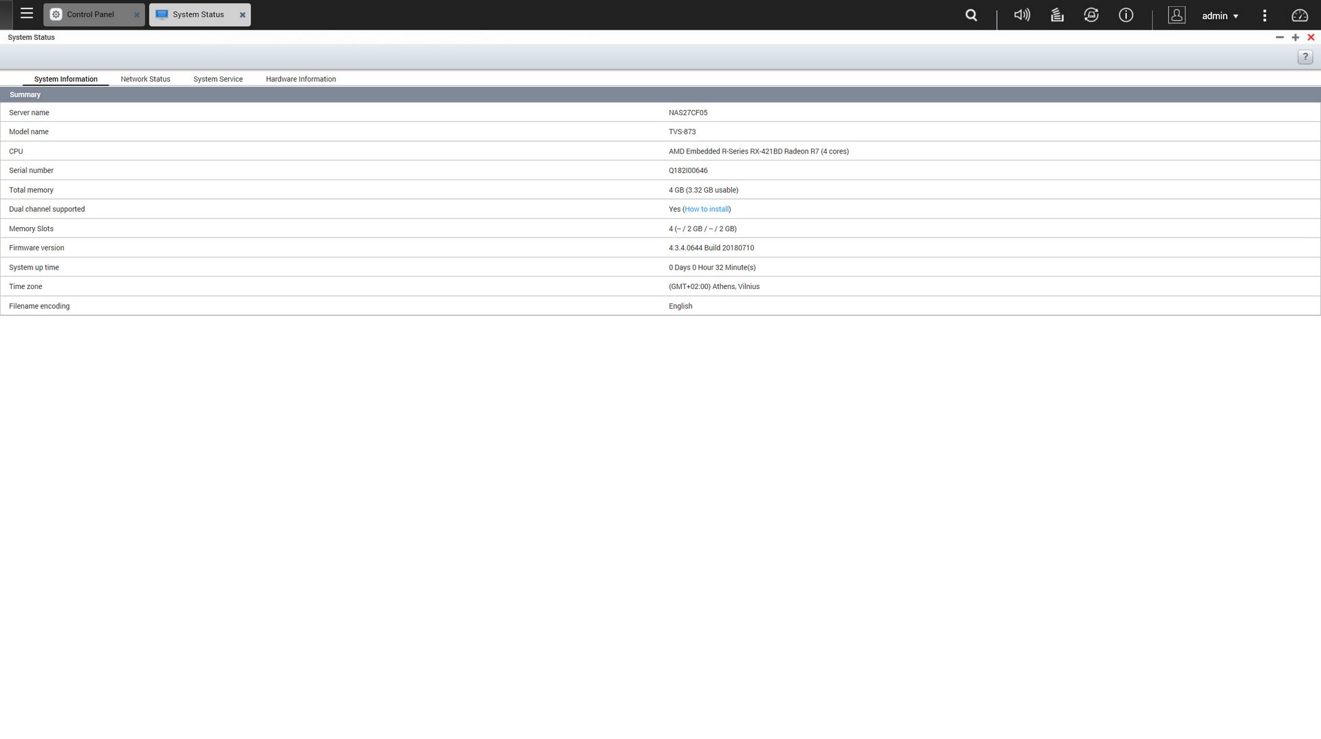Click model name value TVS-873
The width and height of the screenshot is (1321, 739).
click(x=682, y=132)
